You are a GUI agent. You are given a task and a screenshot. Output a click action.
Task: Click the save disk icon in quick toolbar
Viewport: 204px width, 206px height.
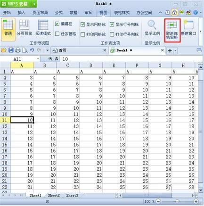pyautogui.click(x=11, y=50)
